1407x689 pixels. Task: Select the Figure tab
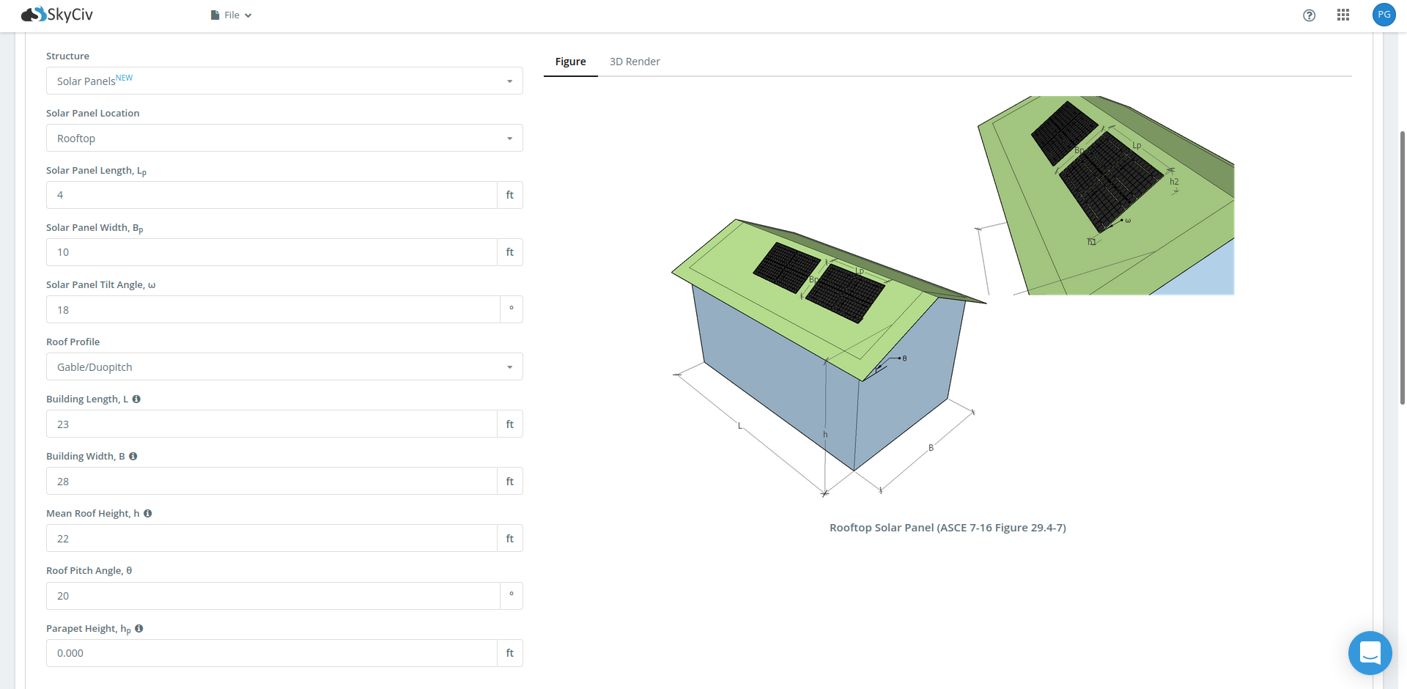(x=570, y=62)
